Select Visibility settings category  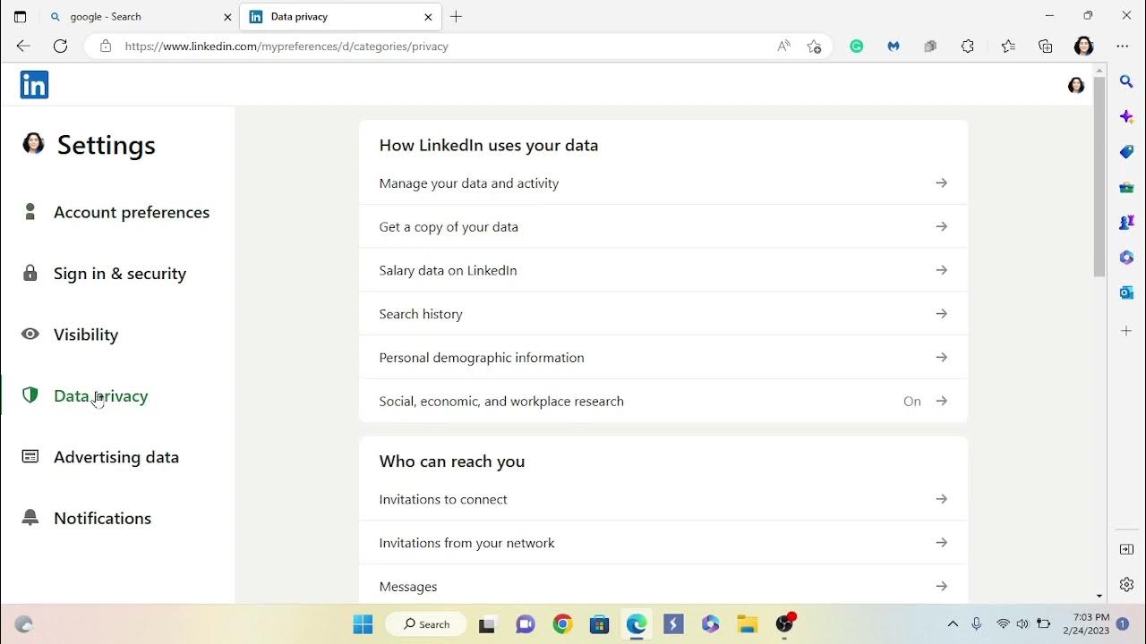tap(86, 335)
